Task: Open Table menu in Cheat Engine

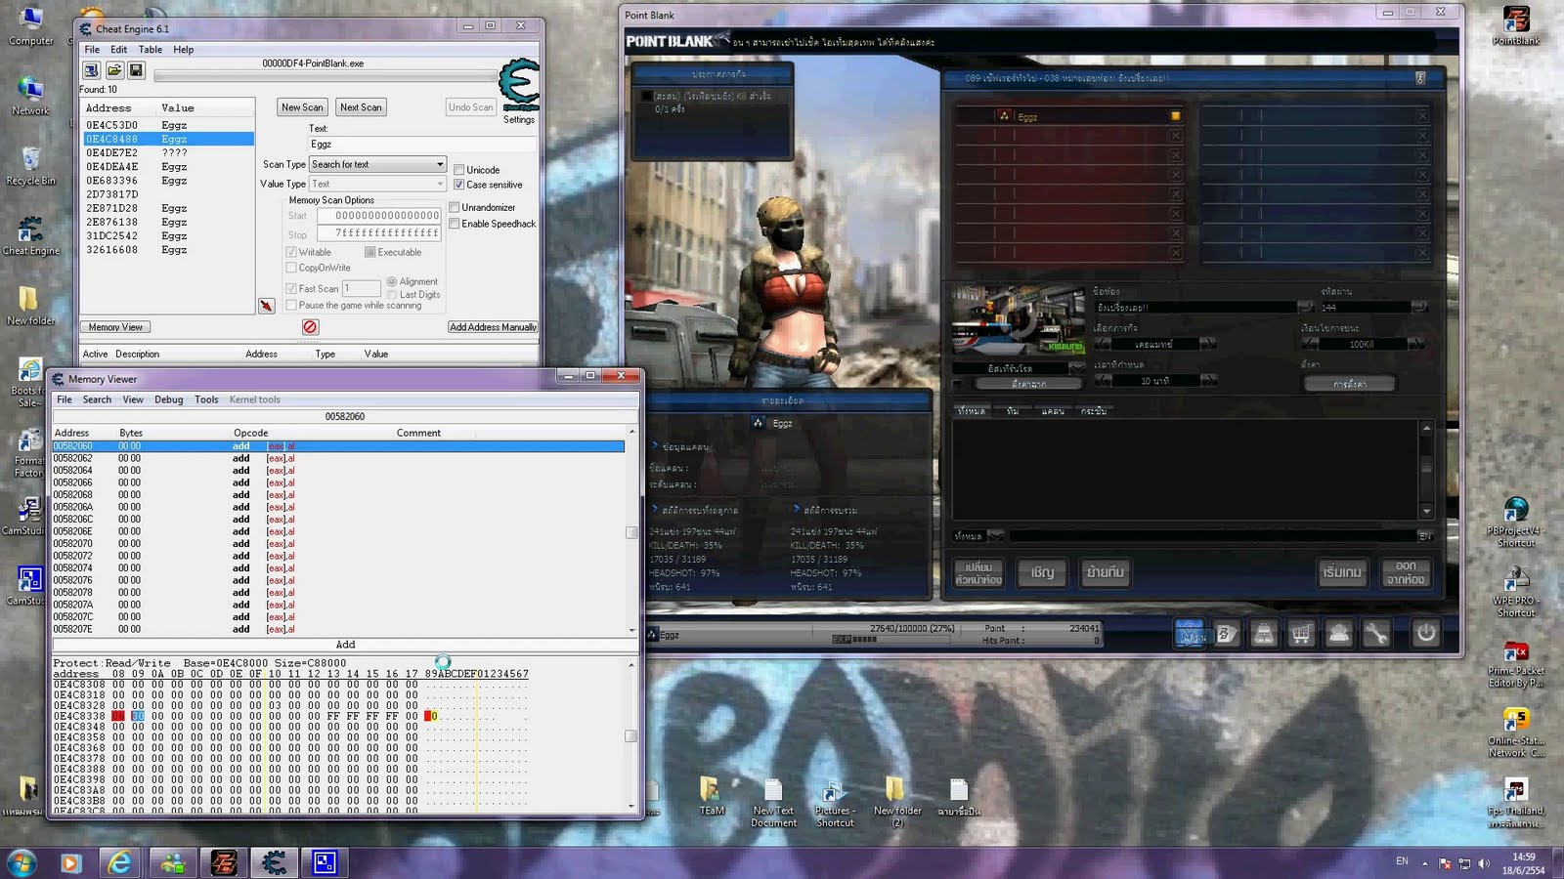Action: (x=151, y=49)
